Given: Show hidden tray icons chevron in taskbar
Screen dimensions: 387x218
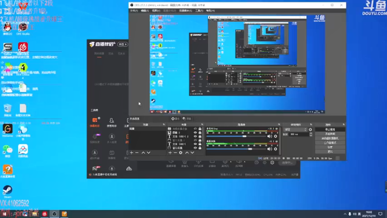Looking at the screenshot, I should 345,214.
